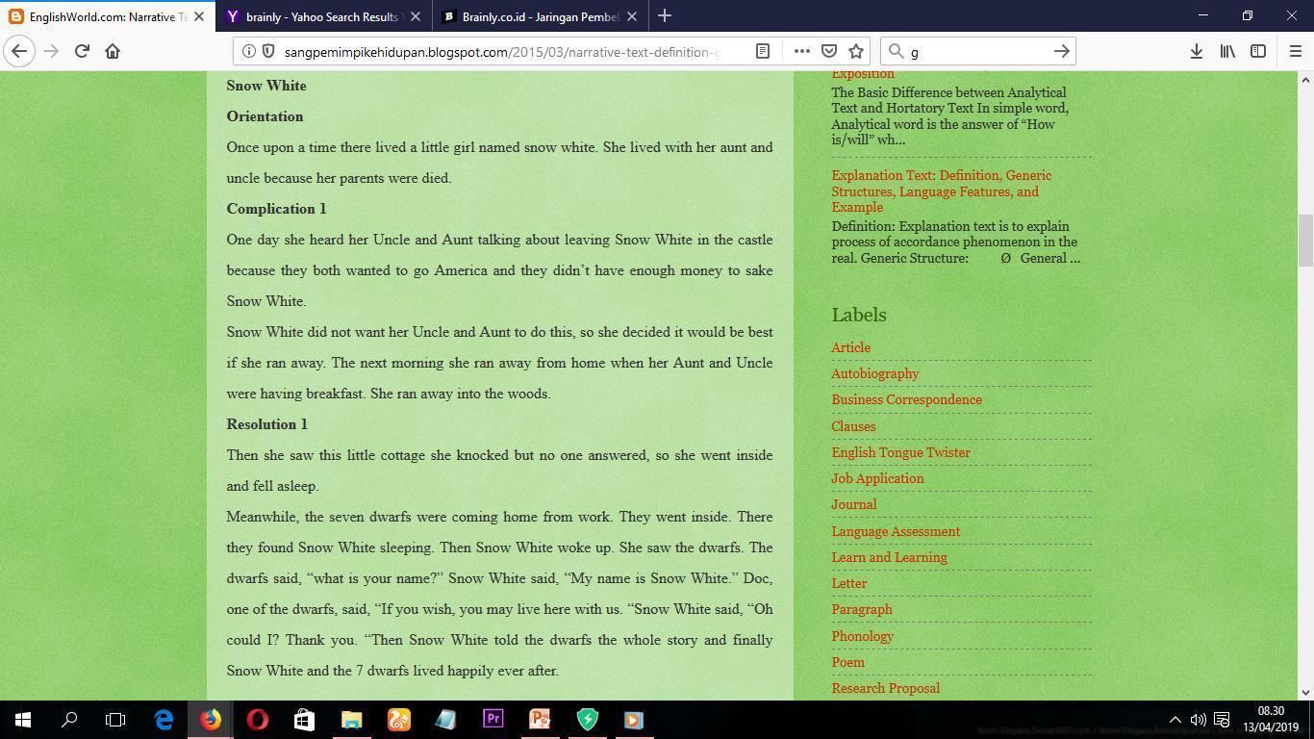Open the English Tongue Twister label
Screen dimensions: 1314x739
point(900,452)
